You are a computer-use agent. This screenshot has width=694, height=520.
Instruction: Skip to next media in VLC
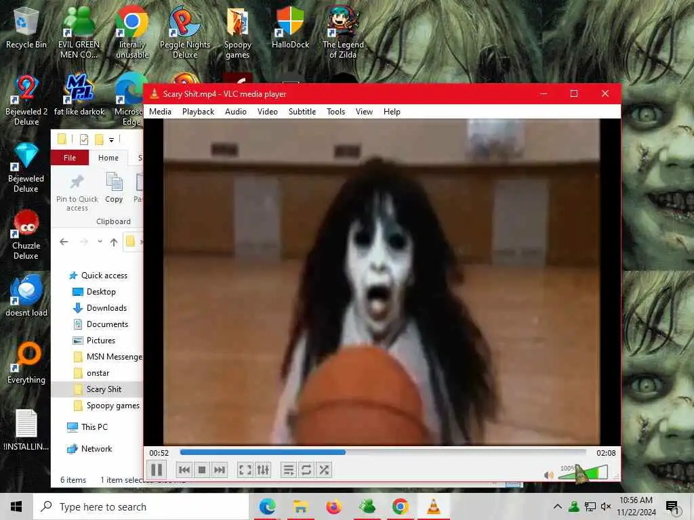point(220,470)
